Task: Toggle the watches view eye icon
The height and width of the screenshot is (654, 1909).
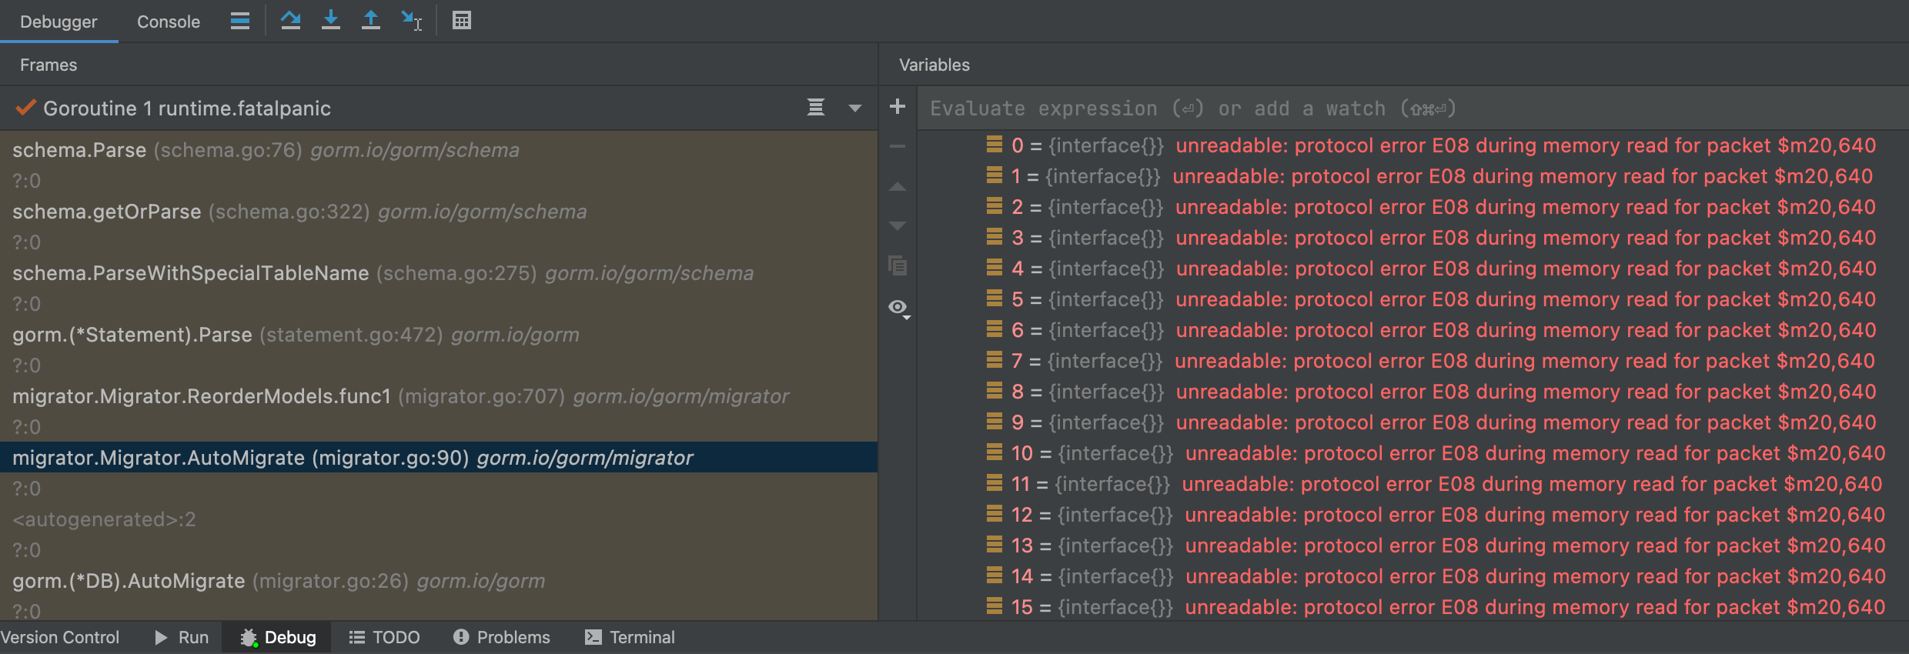Action: point(898,308)
